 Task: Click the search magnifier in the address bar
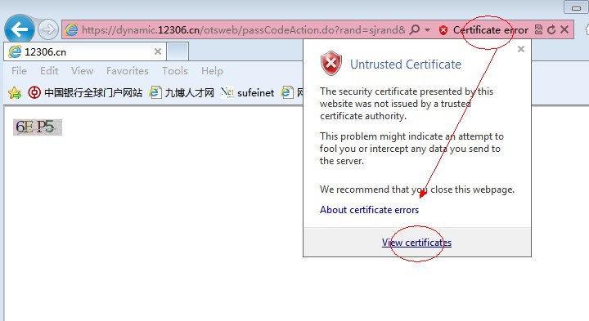pos(415,29)
